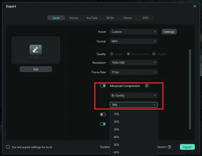This screenshot has height=156, width=202.
Task: Choose 40% from the quality list
Action: pos(116,137)
